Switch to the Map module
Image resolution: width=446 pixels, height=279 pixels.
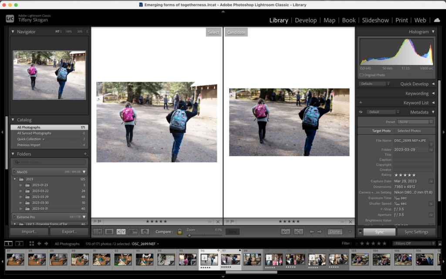[329, 20]
